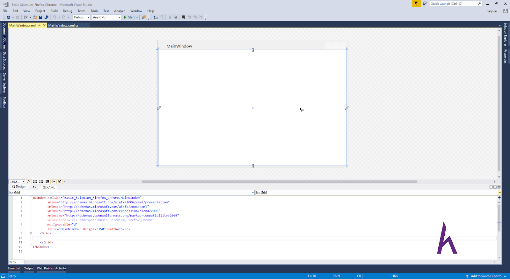510x279 pixels.
Task: Open the document tabs overflow dropdown arrow
Action: pyautogui.click(x=499, y=26)
